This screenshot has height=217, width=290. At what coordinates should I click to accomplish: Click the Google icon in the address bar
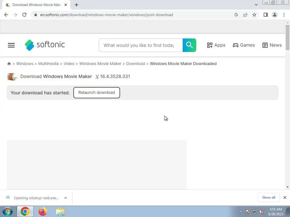[236, 15]
